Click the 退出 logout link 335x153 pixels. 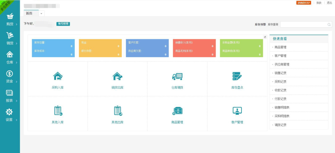pyautogui.click(x=329, y=3)
